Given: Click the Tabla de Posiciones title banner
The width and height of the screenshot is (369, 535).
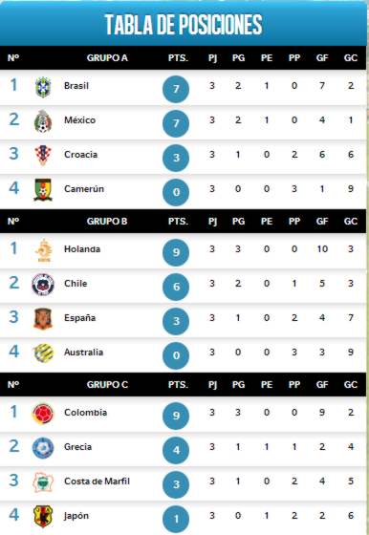Looking at the screenshot, I should point(184,24).
